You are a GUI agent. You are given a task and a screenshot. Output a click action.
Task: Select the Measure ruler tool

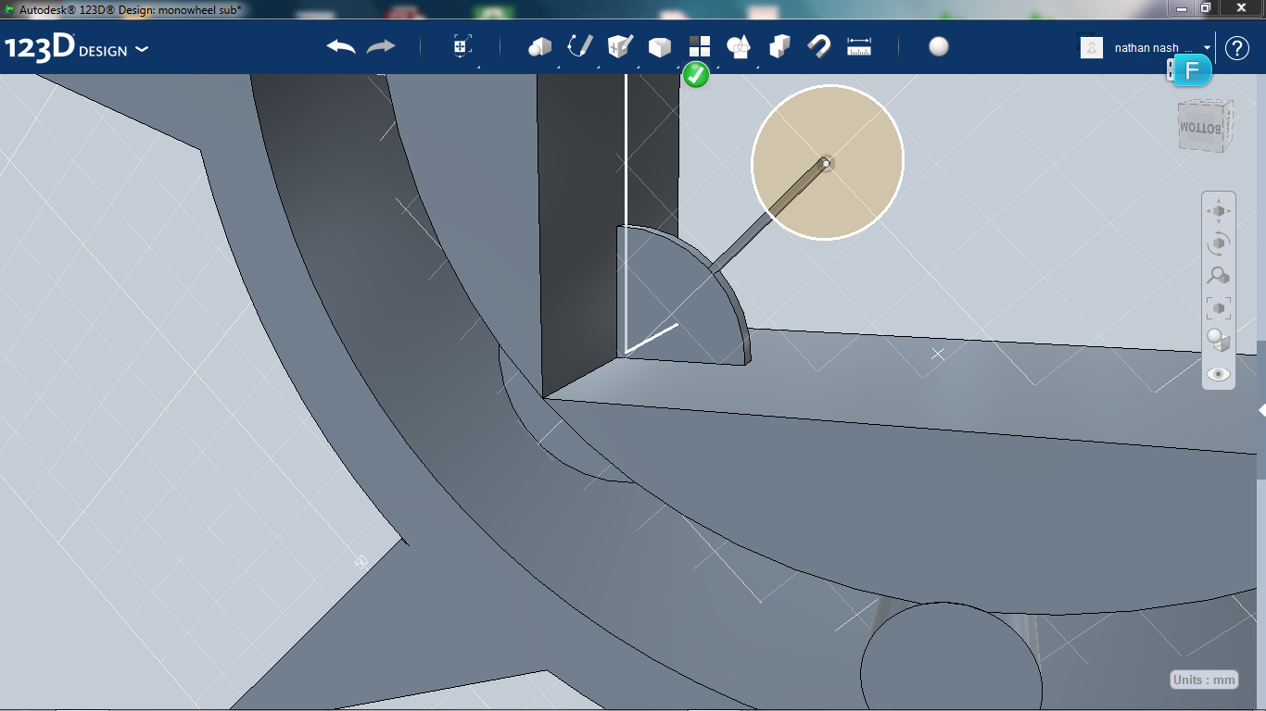(x=859, y=46)
